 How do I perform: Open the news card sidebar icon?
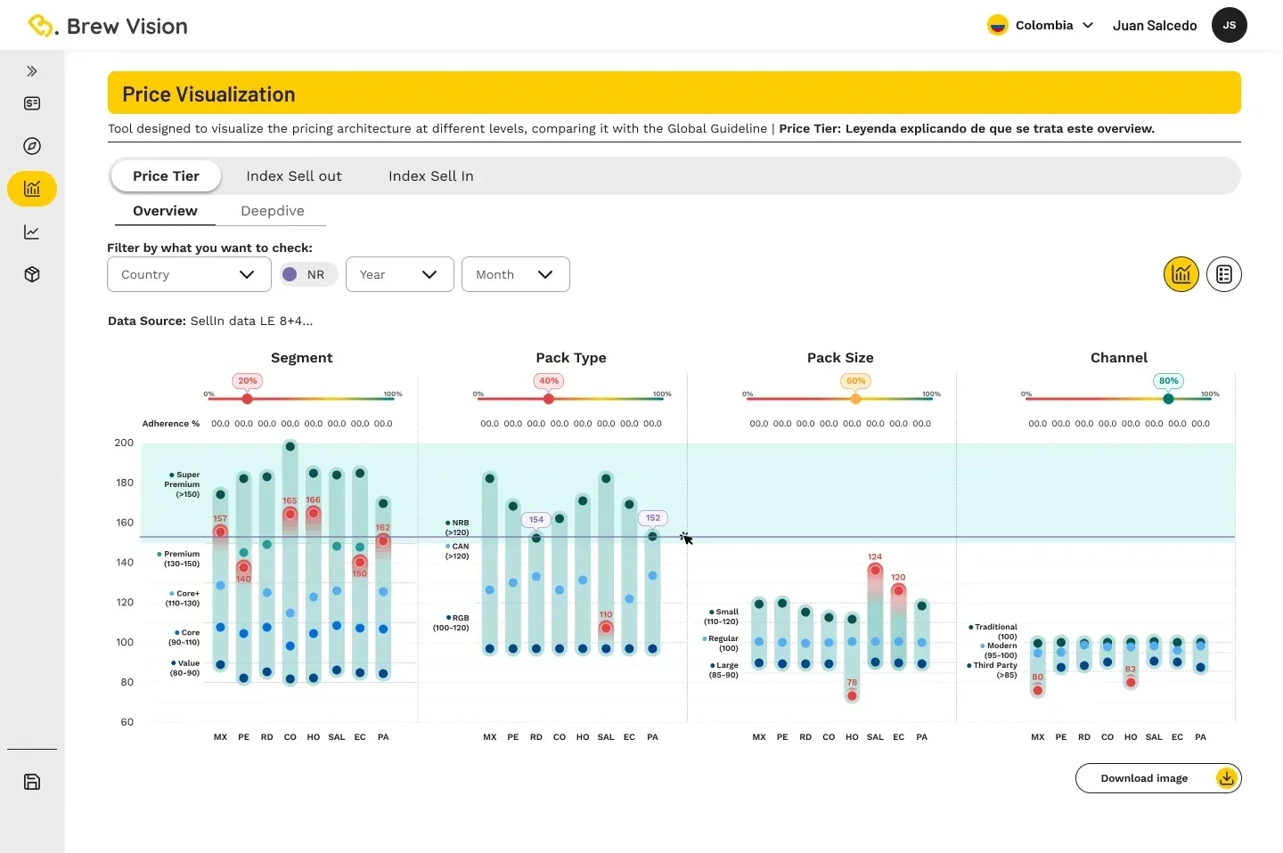32,103
